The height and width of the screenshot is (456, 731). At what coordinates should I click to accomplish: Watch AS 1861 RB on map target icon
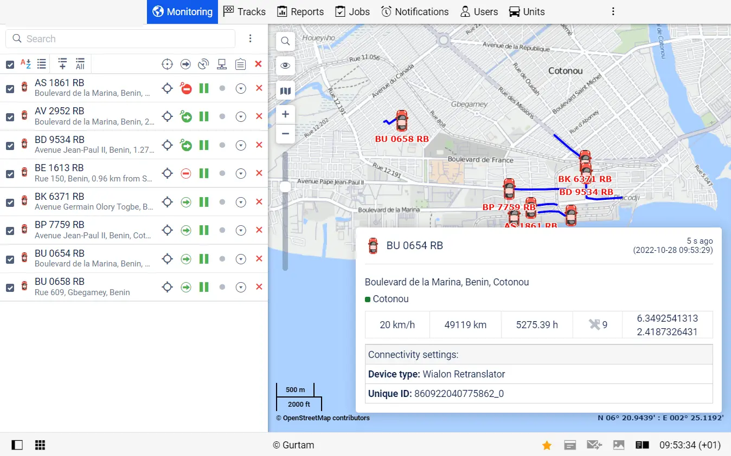coord(168,88)
